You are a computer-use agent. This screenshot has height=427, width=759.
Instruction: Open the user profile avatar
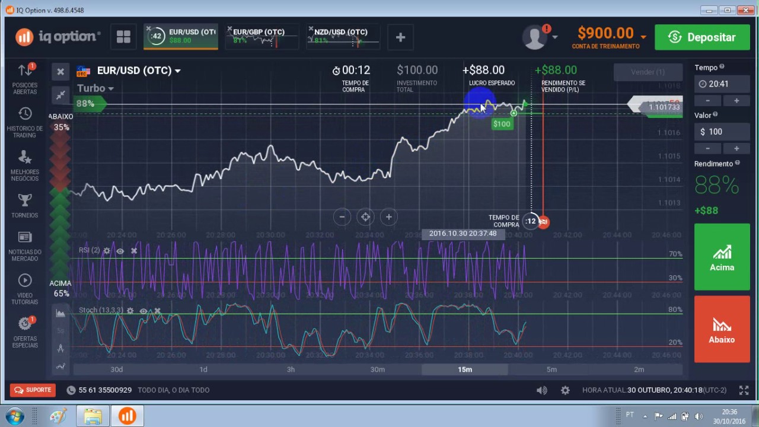(535, 37)
